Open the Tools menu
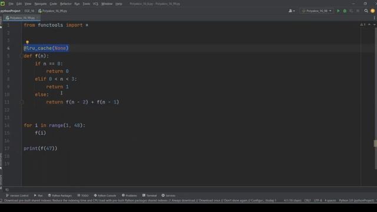377x212 pixels. pos(86,4)
